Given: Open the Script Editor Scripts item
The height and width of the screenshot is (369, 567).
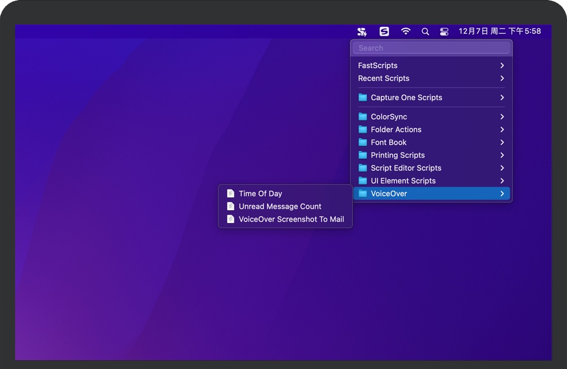Looking at the screenshot, I should tap(406, 168).
